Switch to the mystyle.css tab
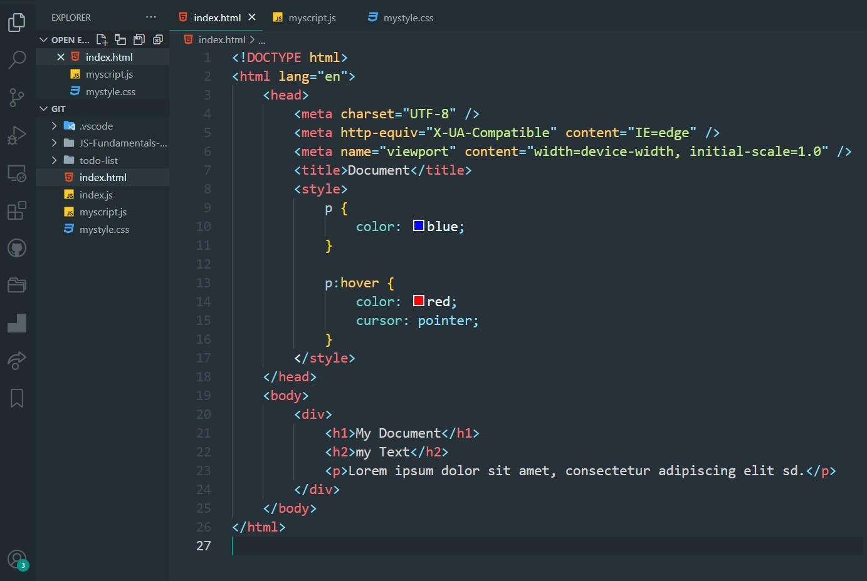867x581 pixels. pyautogui.click(x=408, y=18)
